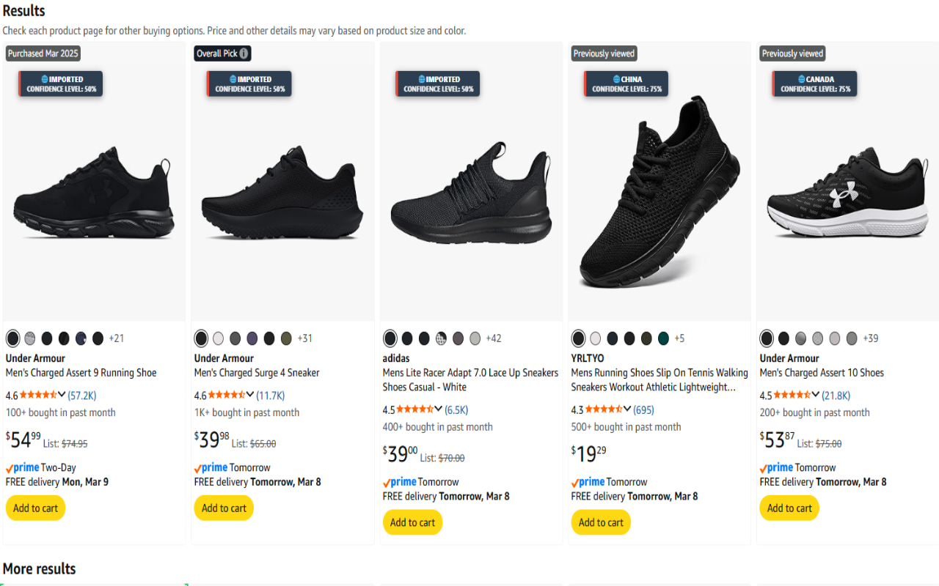Click the globe icon on the CANADA badge
Image resolution: width=939 pixels, height=586 pixels.
800,79
